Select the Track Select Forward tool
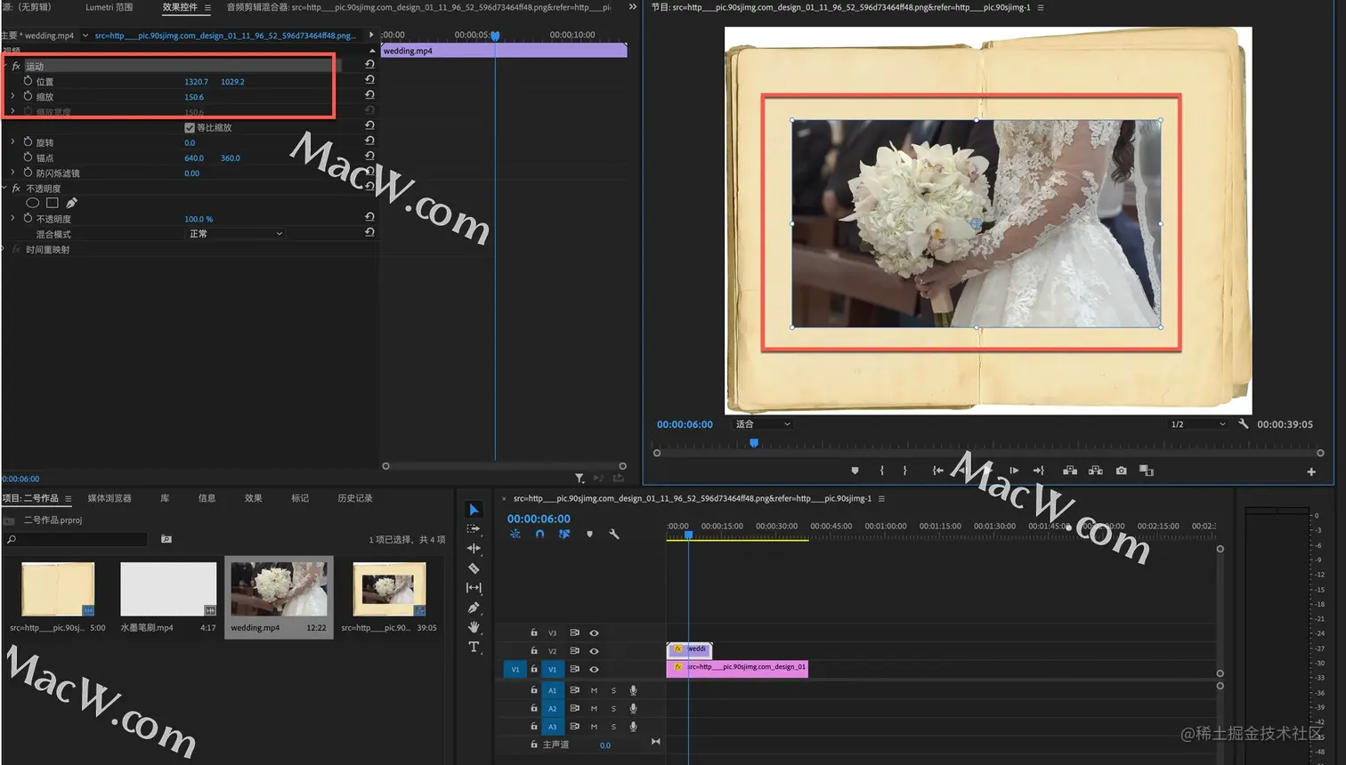 point(474,528)
